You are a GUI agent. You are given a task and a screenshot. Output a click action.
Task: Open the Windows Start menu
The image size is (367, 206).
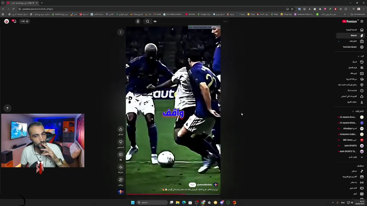[x=132, y=203]
